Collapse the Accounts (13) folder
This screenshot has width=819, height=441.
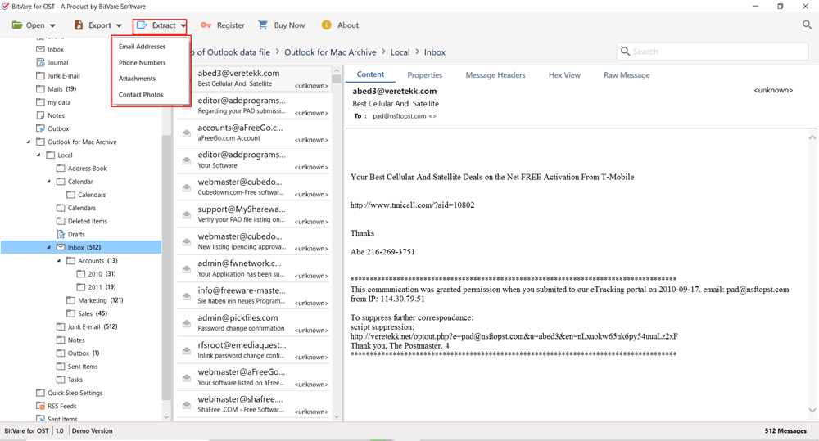[x=59, y=261]
